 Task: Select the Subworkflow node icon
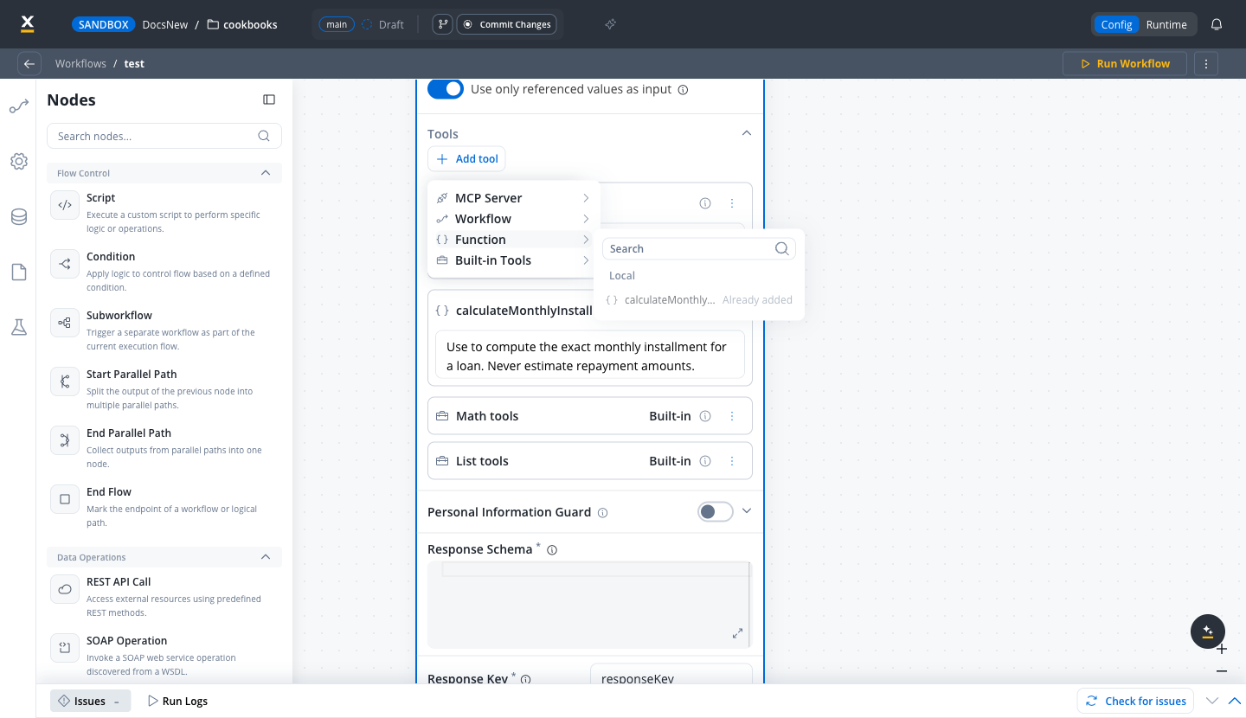click(x=65, y=323)
